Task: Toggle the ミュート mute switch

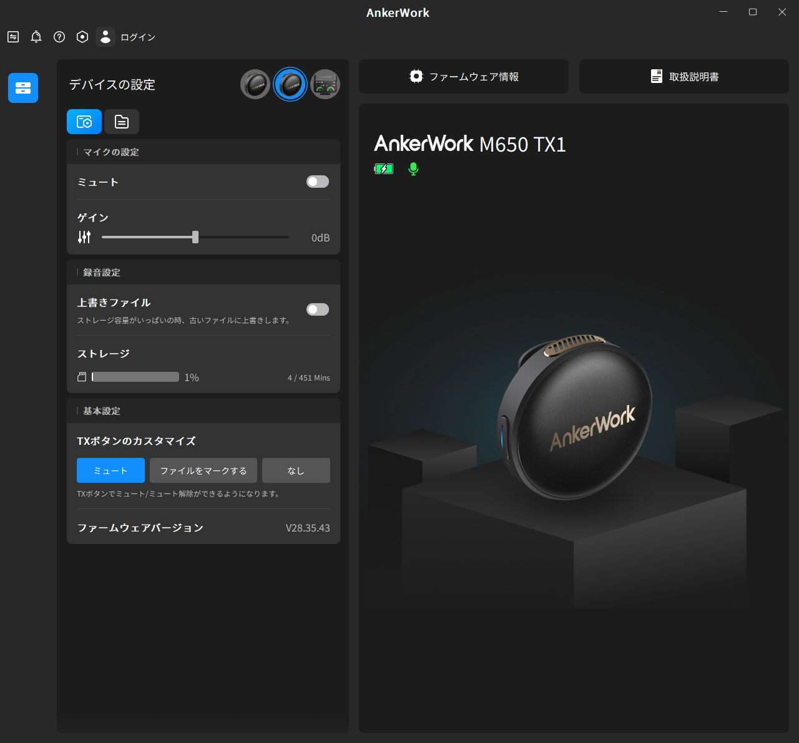Action: (x=318, y=182)
